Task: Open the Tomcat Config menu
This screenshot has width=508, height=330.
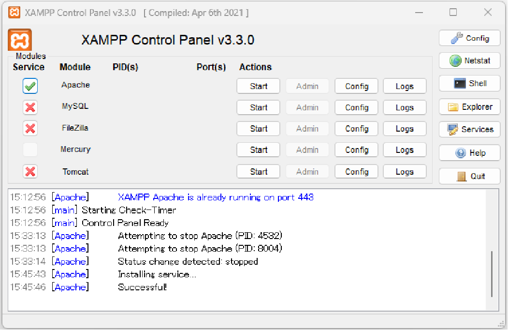Action: pos(356,171)
